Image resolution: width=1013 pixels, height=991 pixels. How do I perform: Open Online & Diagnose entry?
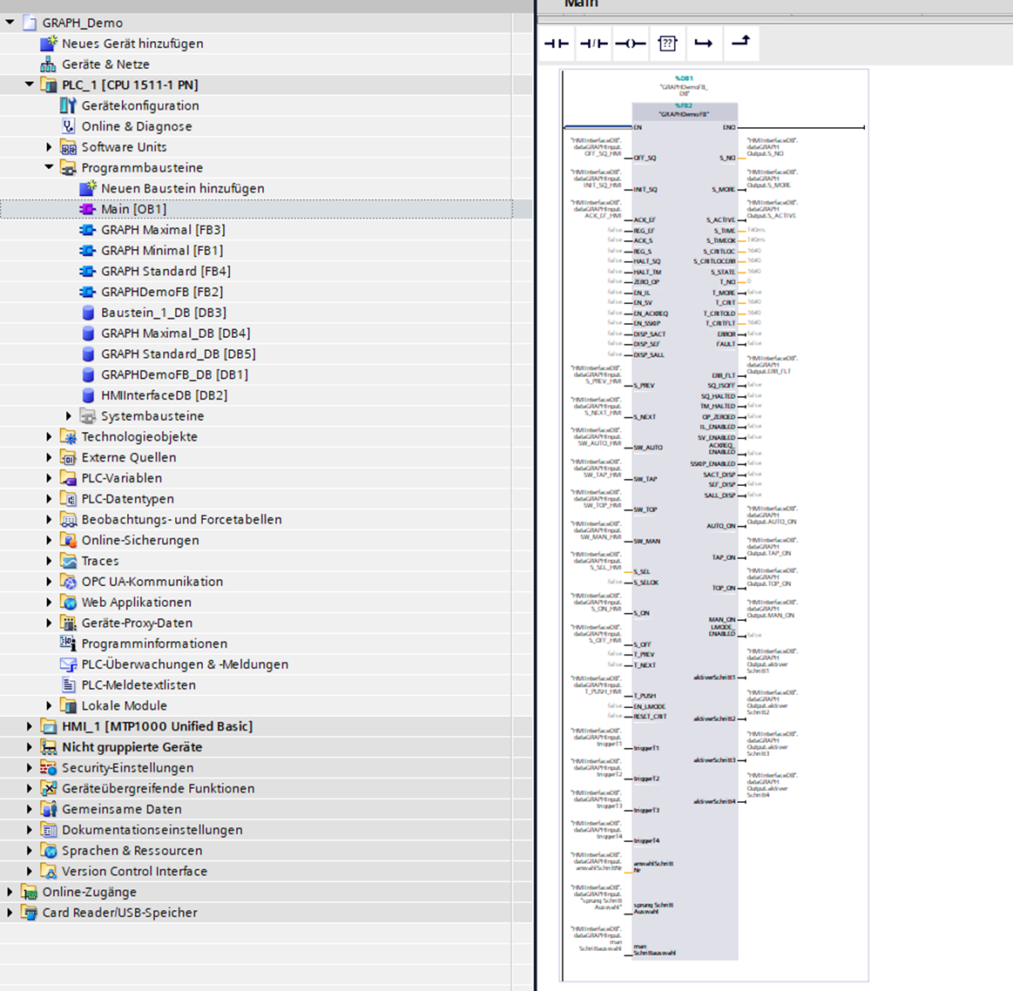click(x=136, y=126)
